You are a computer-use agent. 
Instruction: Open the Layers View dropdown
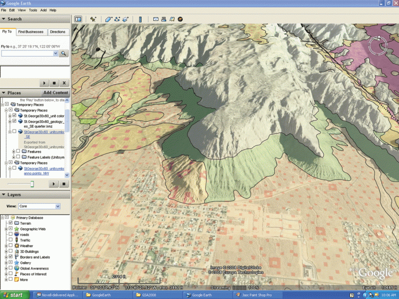point(58,206)
